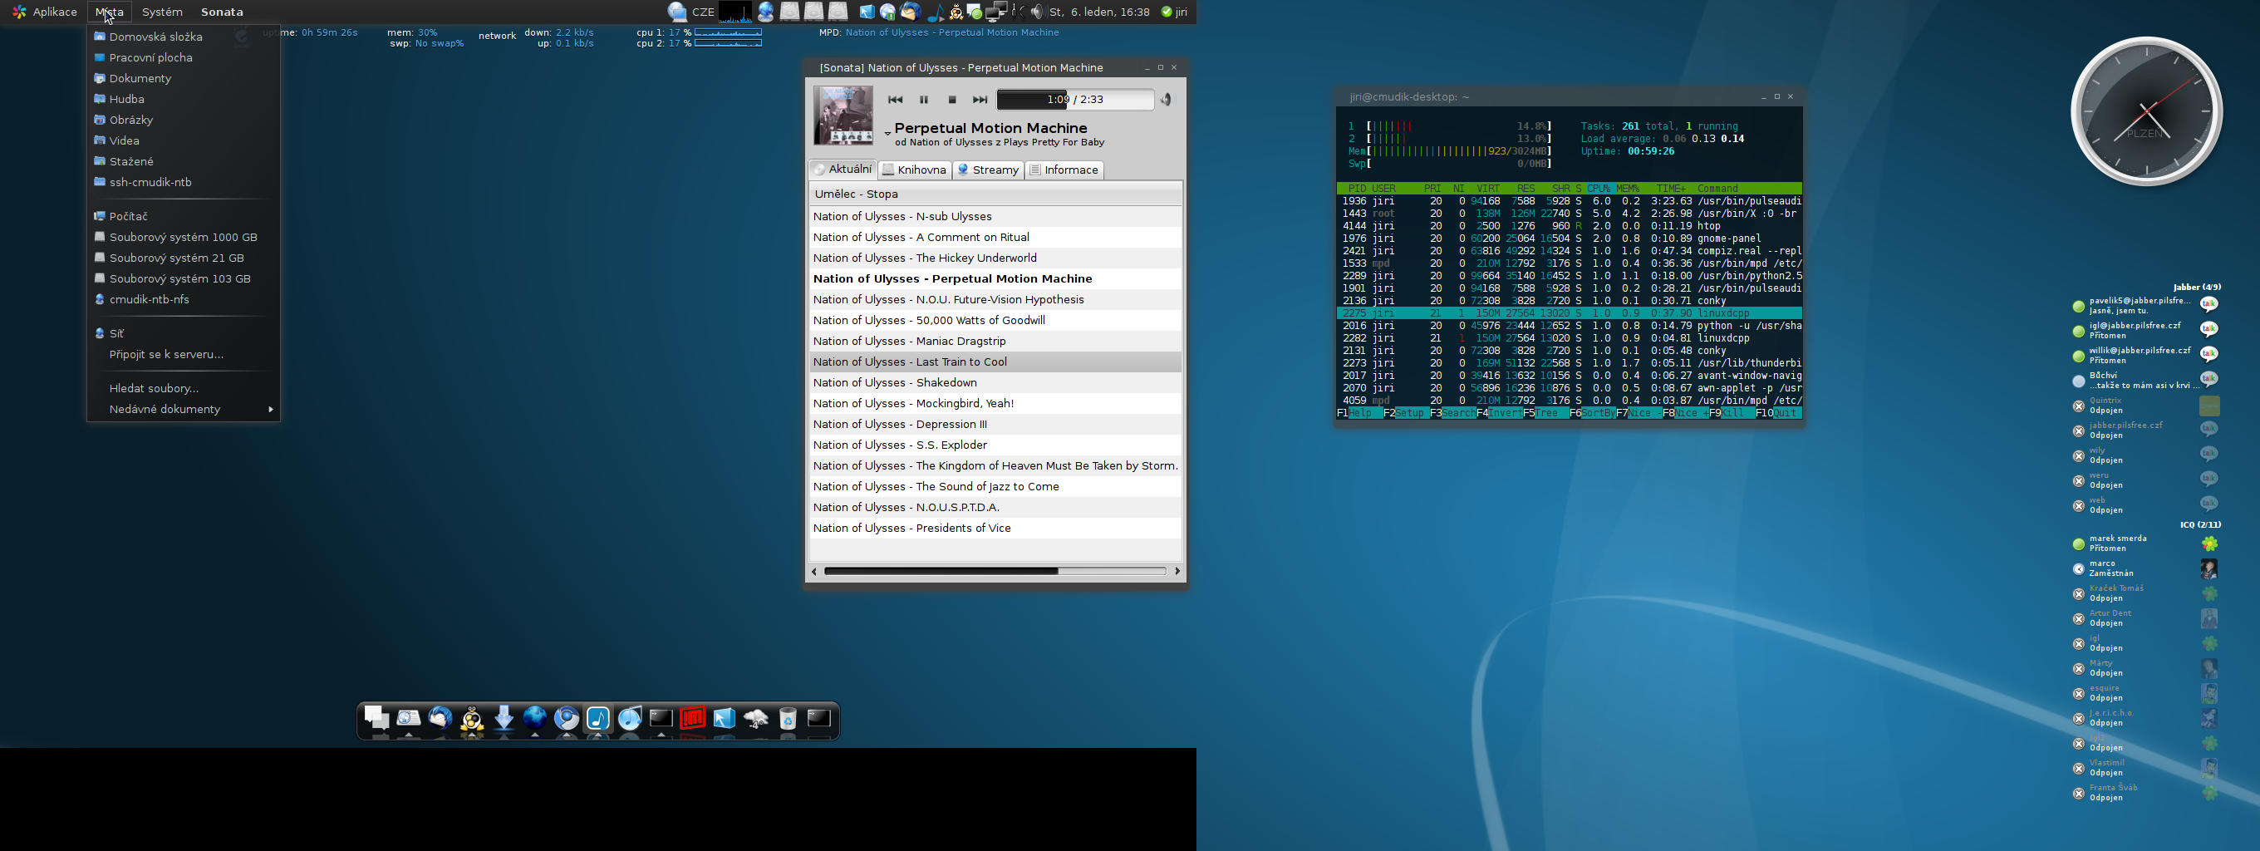Select track Last Train to Cool
Image resolution: width=2260 pixels, height=851 pixels.
995,362
